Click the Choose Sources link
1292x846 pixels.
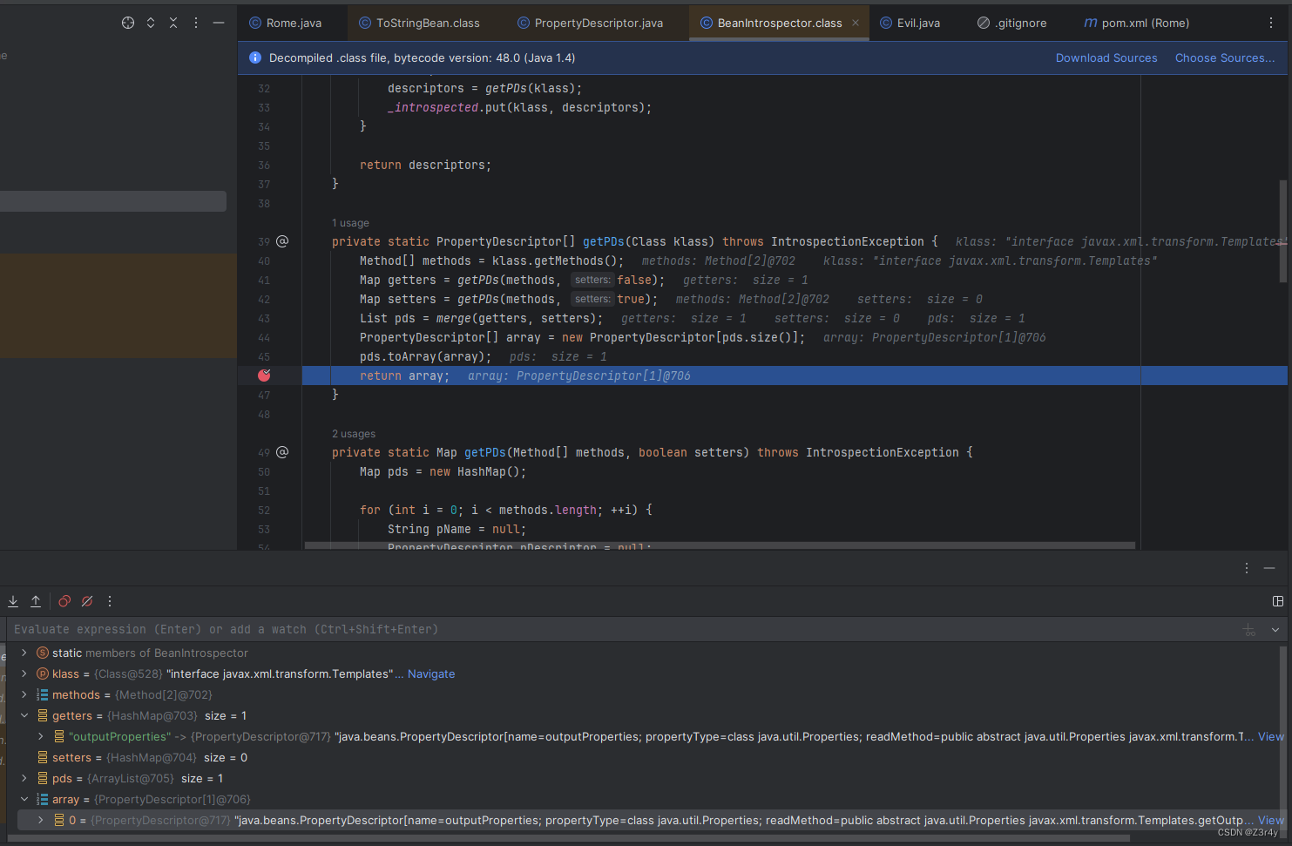pyautogui.click(x=1224, y=58)
